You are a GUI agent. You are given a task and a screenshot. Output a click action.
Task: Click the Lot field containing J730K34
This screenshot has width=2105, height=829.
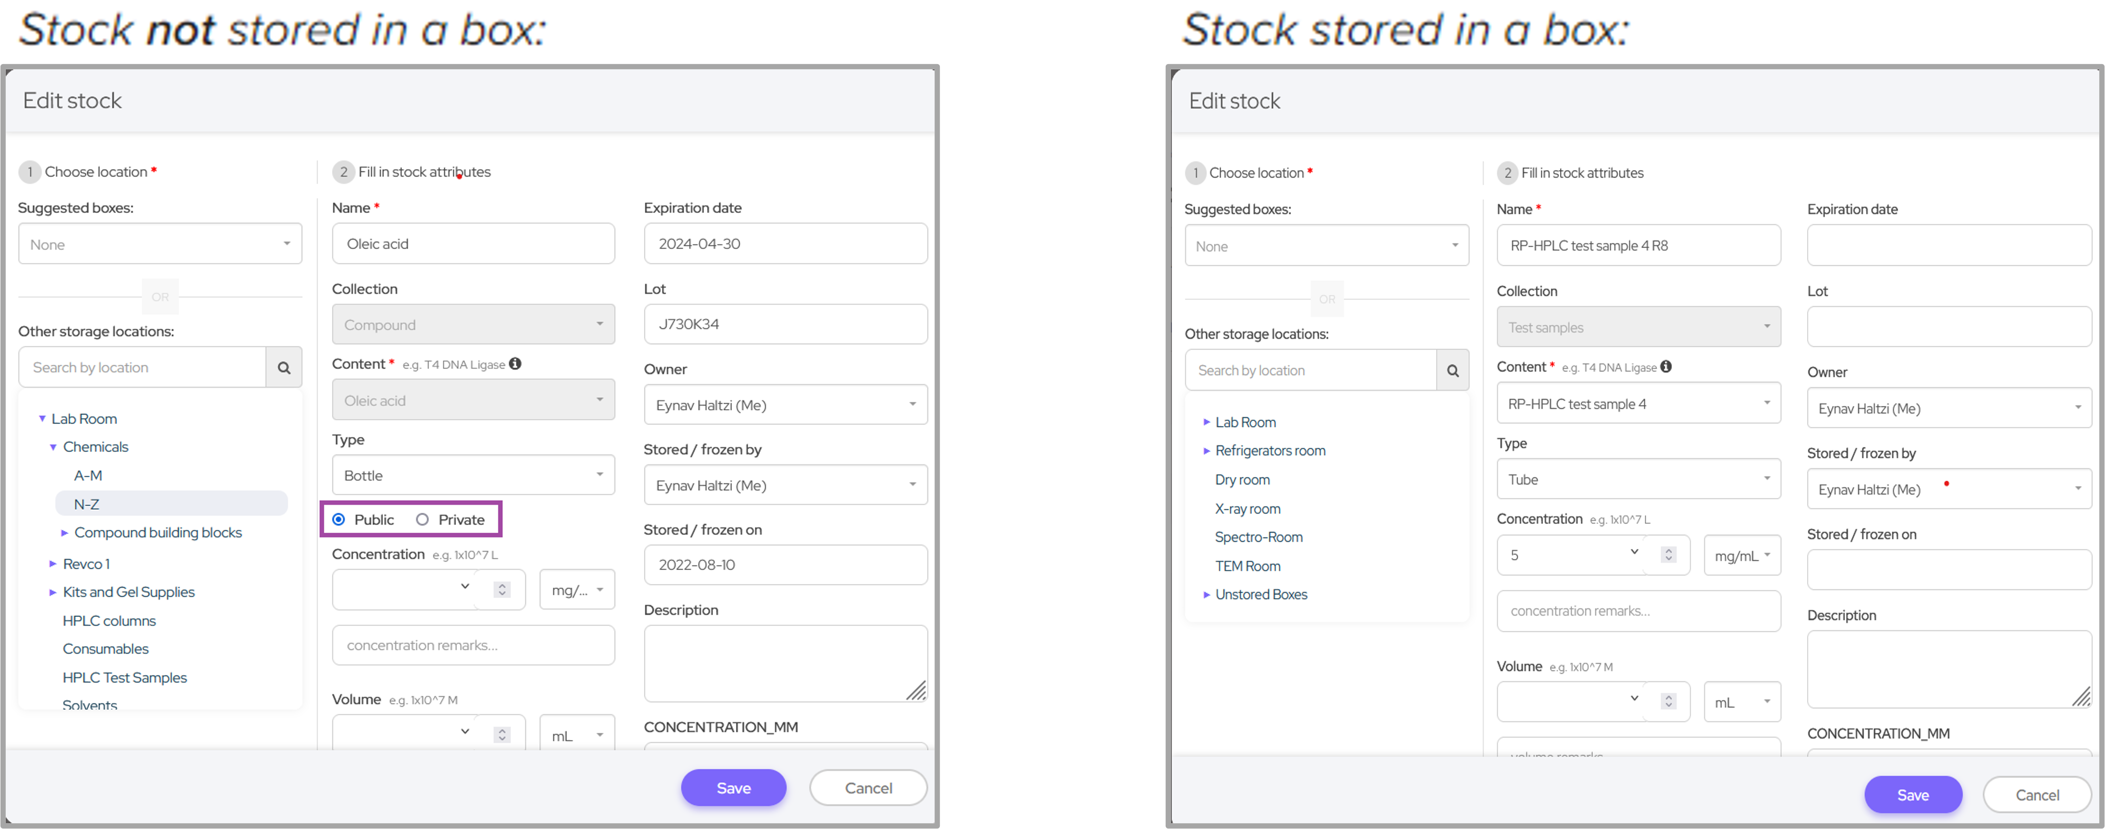pyautogui.click(x=784, y=325)
